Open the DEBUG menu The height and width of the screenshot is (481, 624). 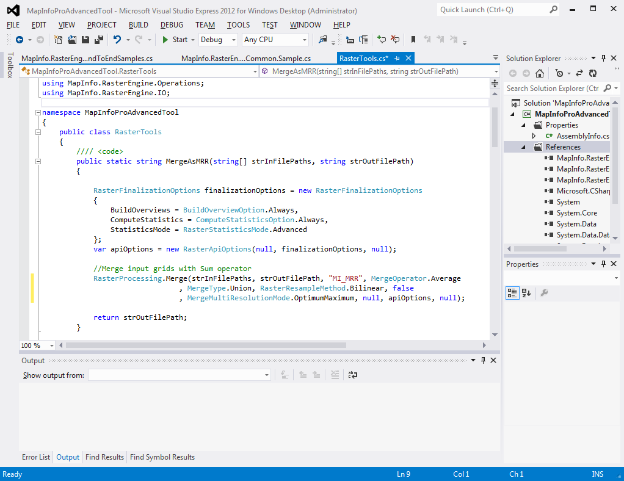[x=172, y=24]
